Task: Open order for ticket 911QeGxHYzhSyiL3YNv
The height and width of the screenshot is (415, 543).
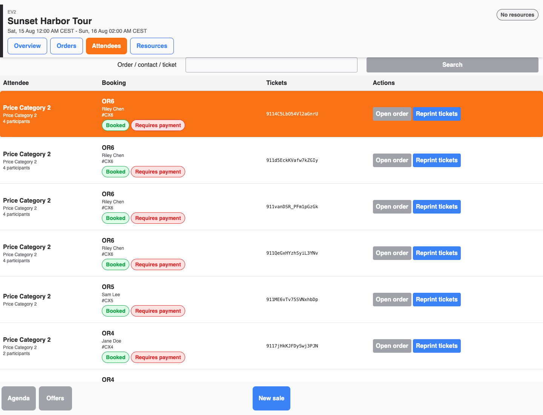Action: pos(392,253)
